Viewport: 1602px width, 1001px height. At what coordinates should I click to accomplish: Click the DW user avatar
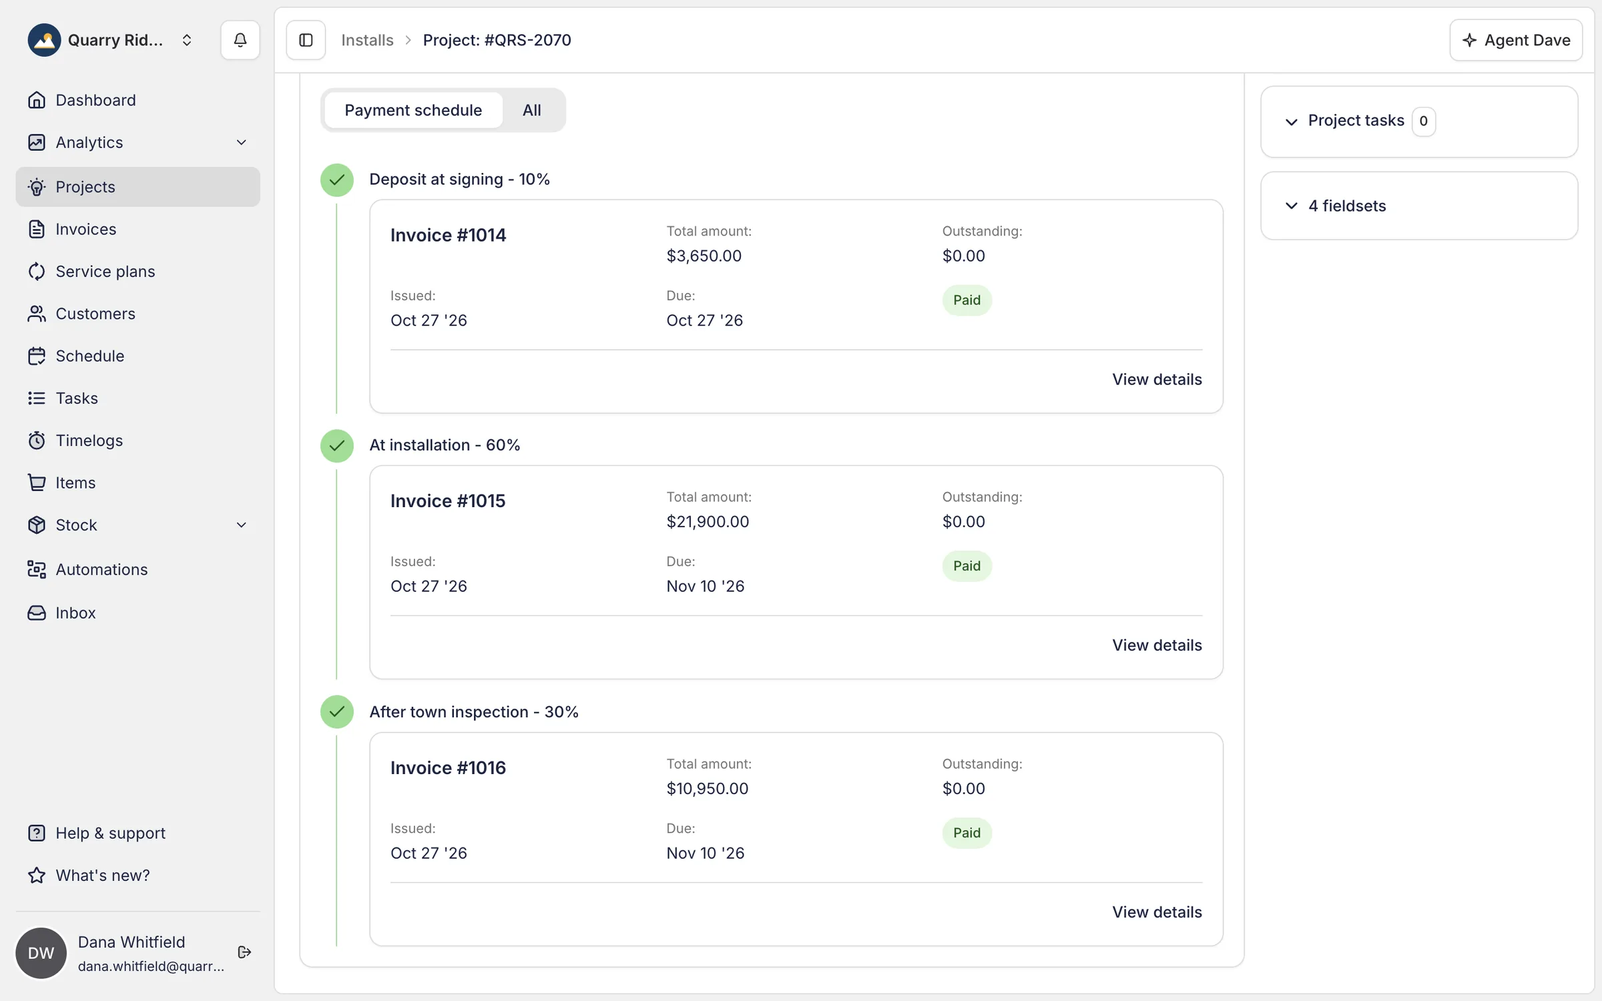41,953
